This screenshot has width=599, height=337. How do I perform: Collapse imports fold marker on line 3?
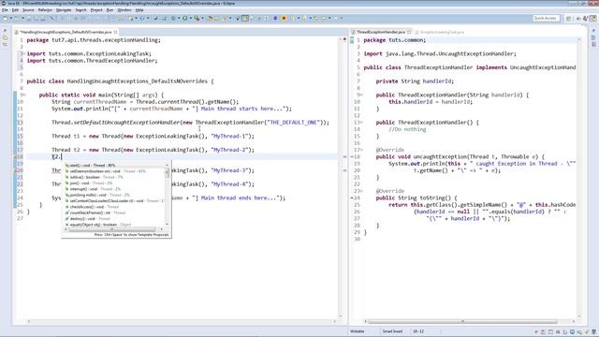click(x=23, y=54)
